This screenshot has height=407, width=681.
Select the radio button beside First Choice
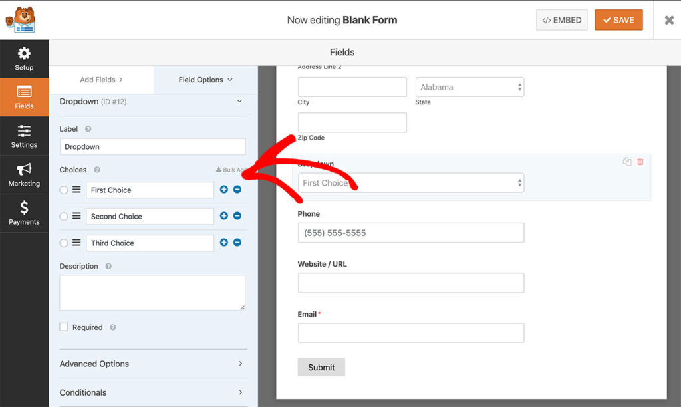pos(63,190)
